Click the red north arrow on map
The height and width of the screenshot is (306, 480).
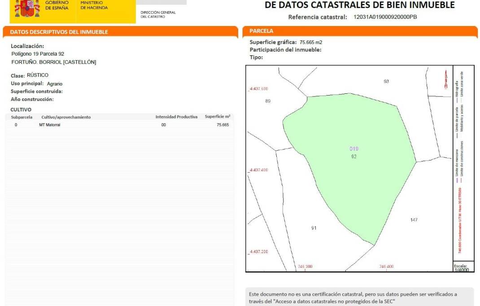point(446,79)
